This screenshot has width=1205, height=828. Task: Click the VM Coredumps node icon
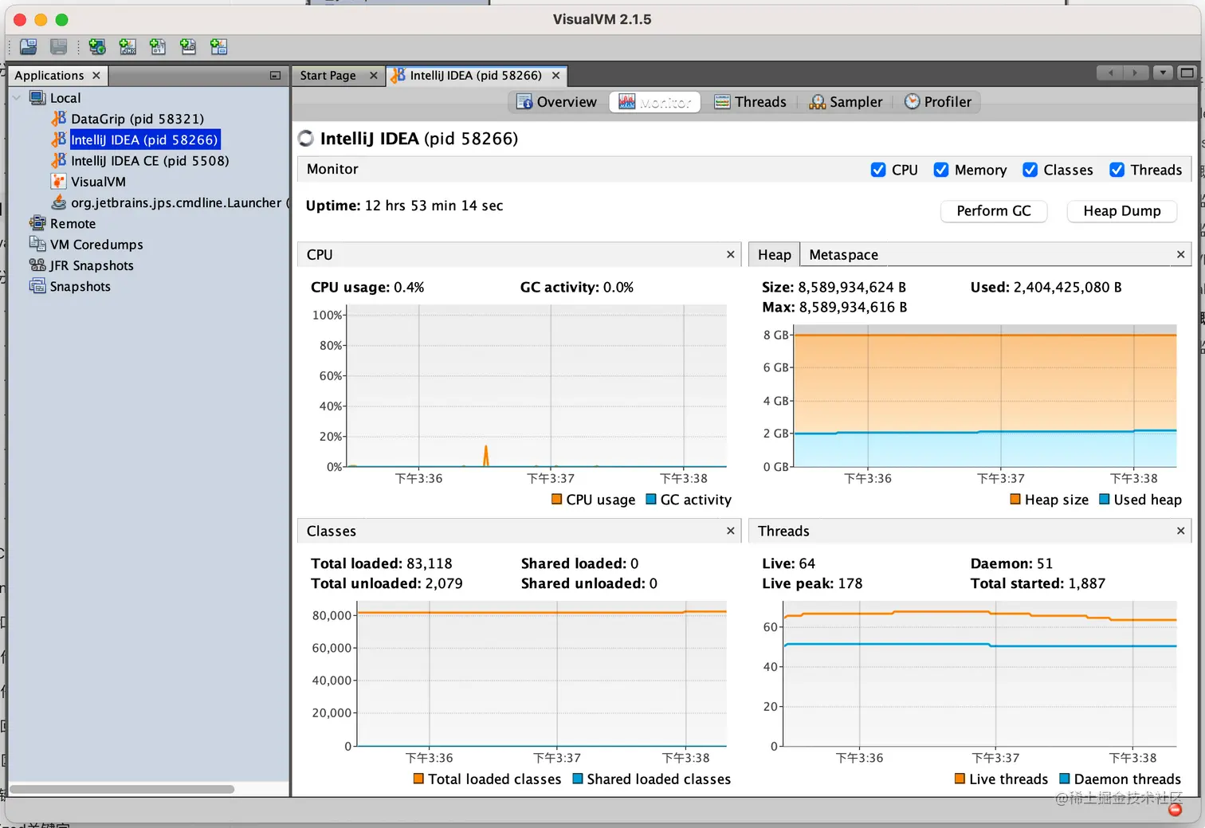pyautogui.click(x=37, y=244)
